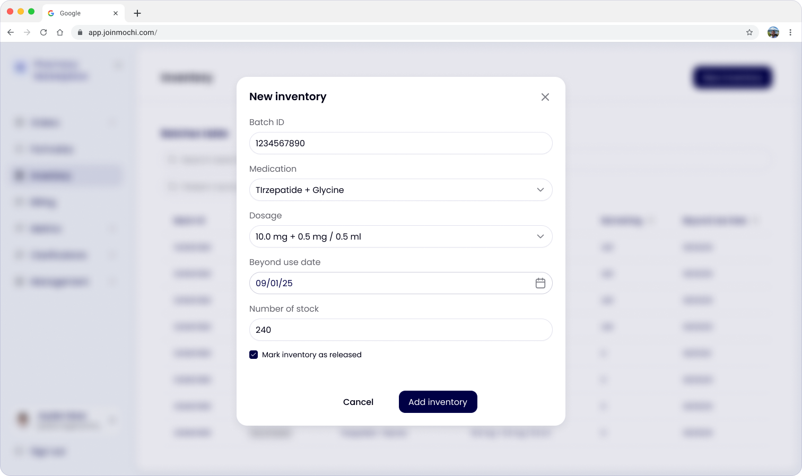Go back in browser history
Image resolution: width=802 pixels, height=476 pixels.
pos(11,32)
